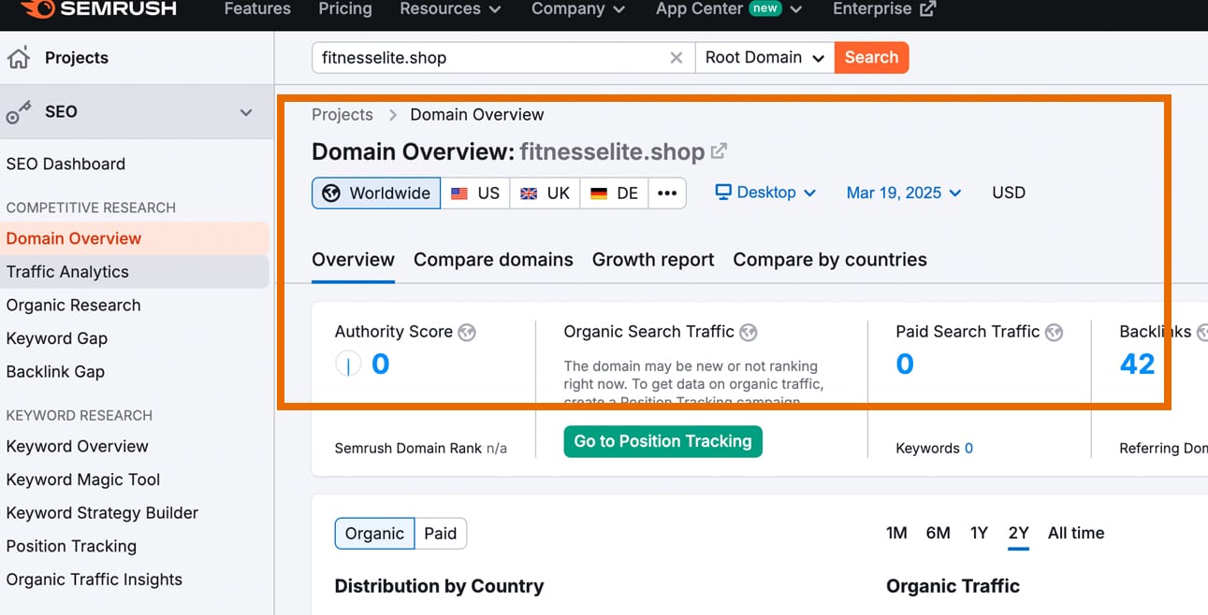The height and width of the screenshot is (615, 1208).
Task: Click the US flag icon
Action: click(x=458, y=193)
